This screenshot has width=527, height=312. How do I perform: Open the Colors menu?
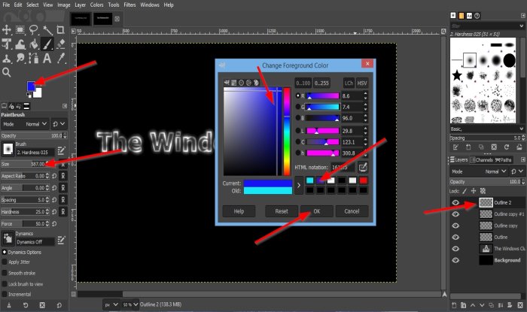(x=97, y=5)
